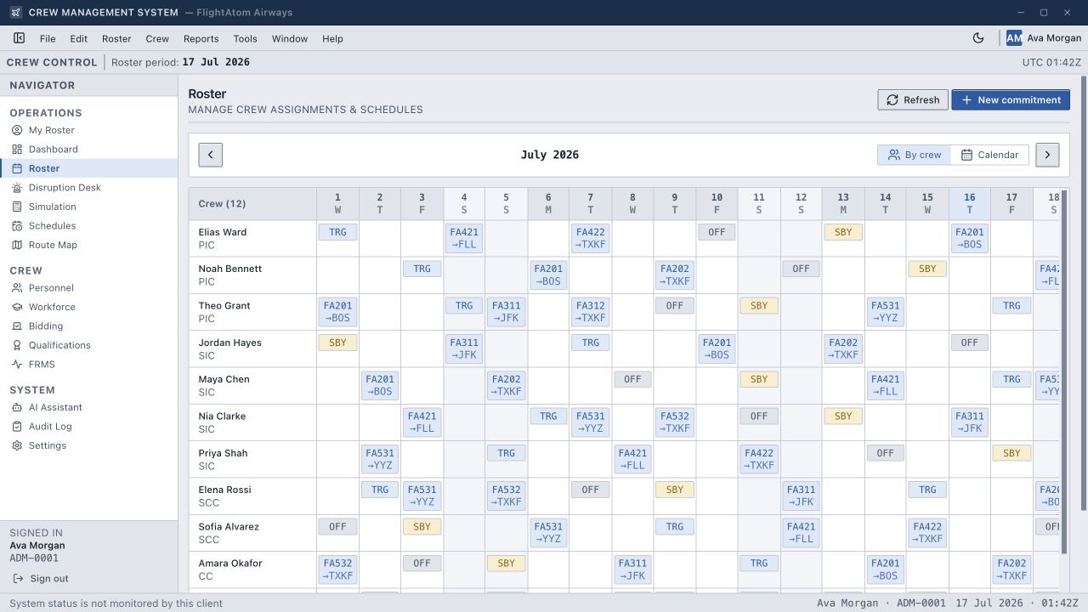Select Priya Shah FA422 TXKF assignment
The width and height of the screenshot is (1088, 612).
click(x=759, y=459)
